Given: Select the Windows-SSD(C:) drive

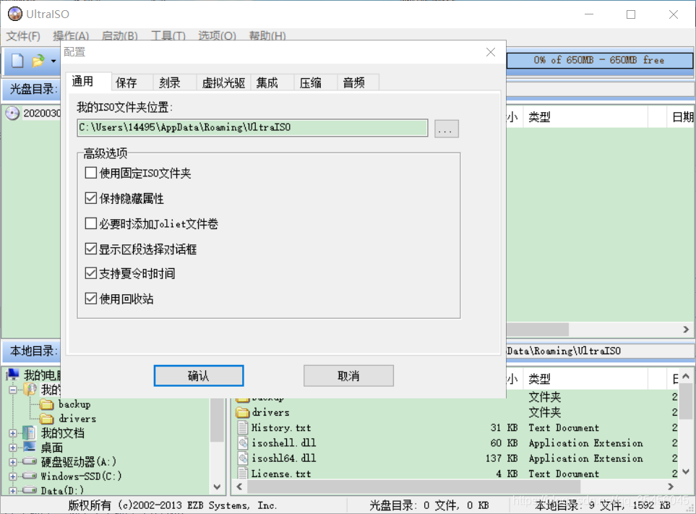Looking at the screenshot, I should click(x=81, y=476).
